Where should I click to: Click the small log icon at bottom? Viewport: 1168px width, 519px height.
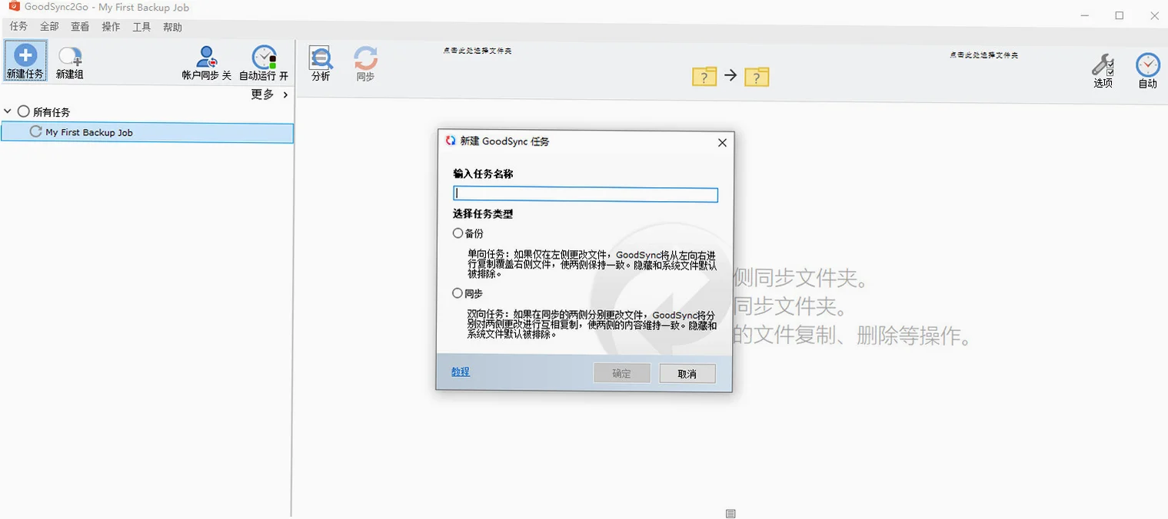(730, 514)
